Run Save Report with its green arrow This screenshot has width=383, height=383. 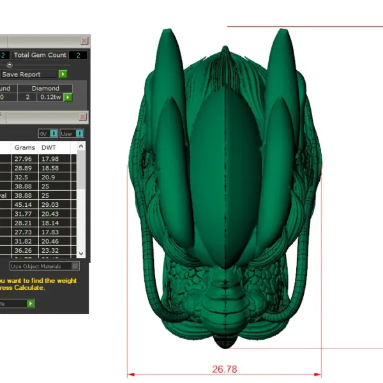(63, 74)
